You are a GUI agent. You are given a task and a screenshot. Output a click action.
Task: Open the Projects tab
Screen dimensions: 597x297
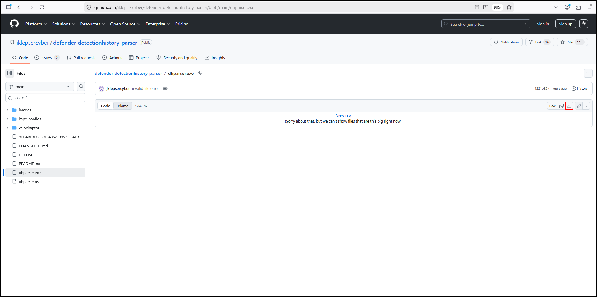click(139, 58)
